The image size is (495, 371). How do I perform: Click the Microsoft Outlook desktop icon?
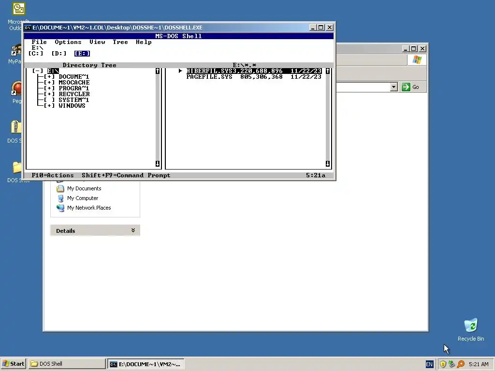point(19,9)
